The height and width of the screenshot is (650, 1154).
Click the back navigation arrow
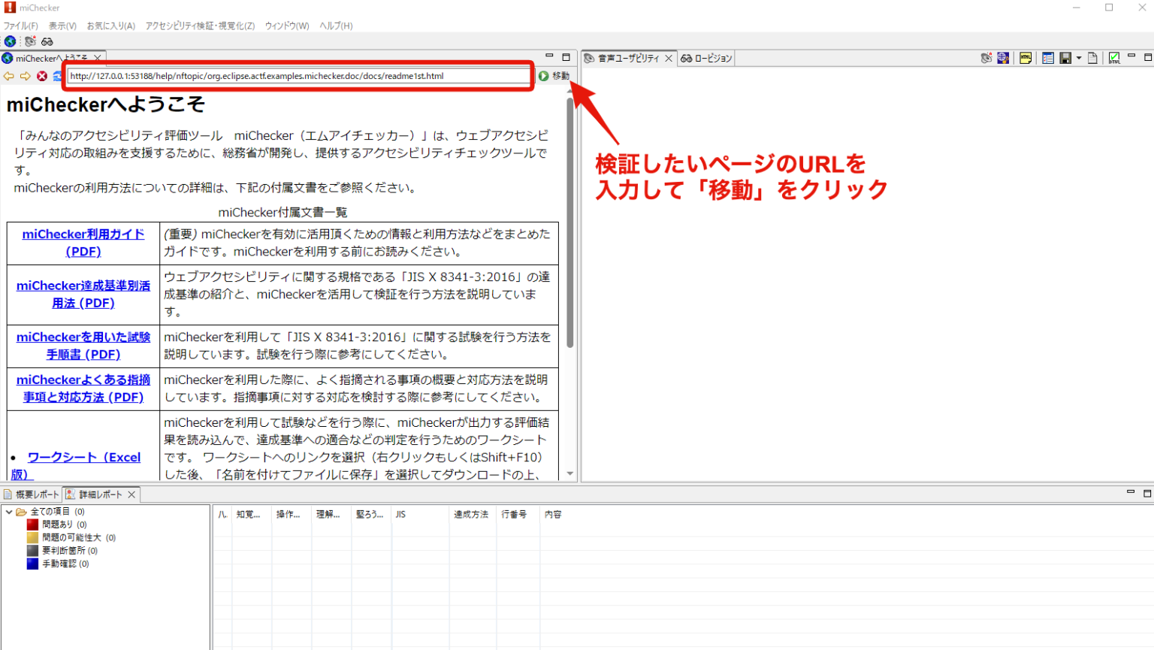pyautogui.click(x=8, y=76)
